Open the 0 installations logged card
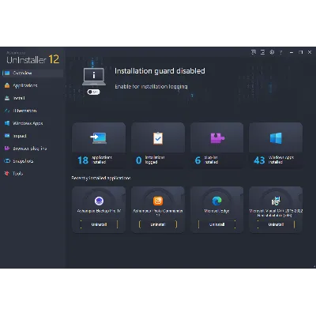Screen dimensions: 316x316 pyautogui.click(x=158, y=145)
